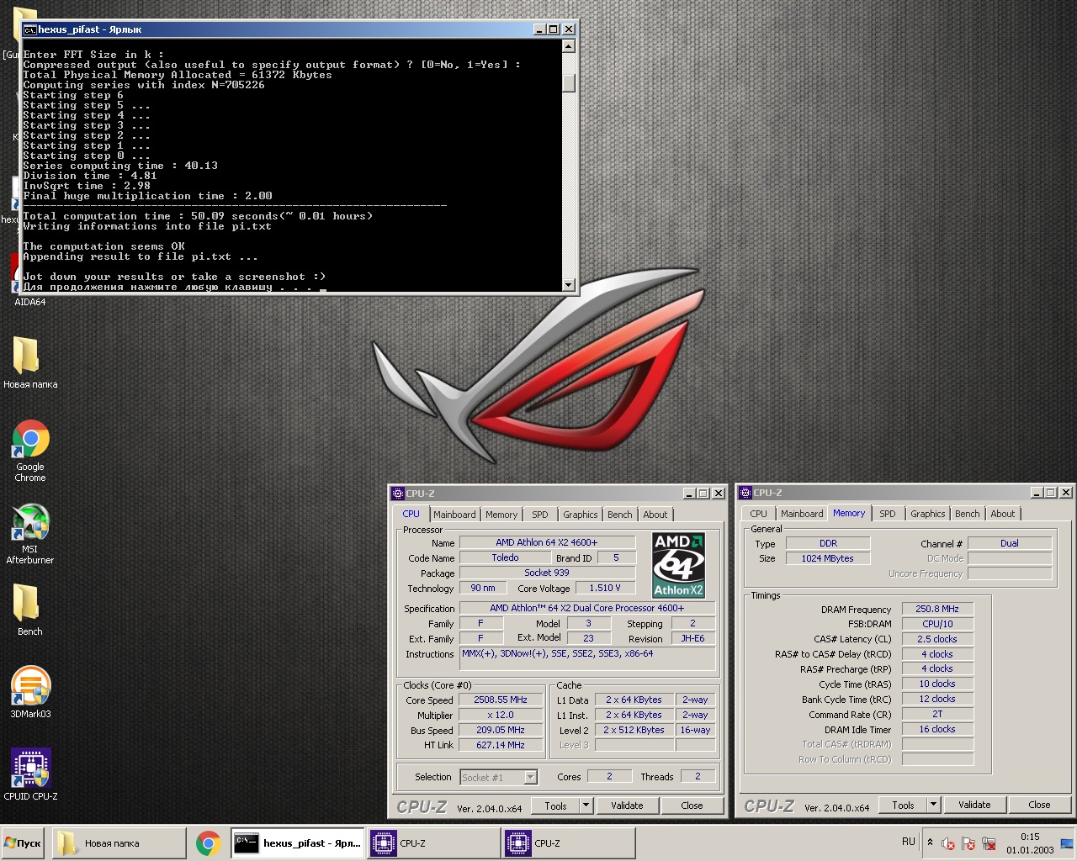Click Close button in the Memory tab window

coord(1039,805)
